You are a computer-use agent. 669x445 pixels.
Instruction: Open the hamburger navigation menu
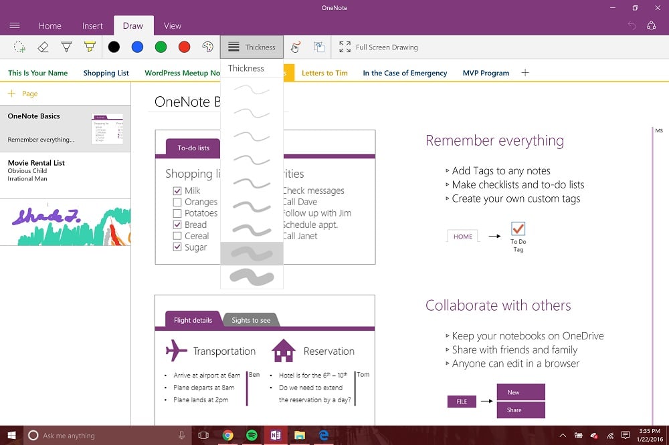pyautogui.click(x=15, y=25)
